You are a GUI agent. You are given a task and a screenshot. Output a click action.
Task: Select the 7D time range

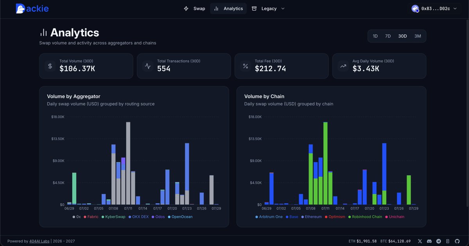coord(388,36)
